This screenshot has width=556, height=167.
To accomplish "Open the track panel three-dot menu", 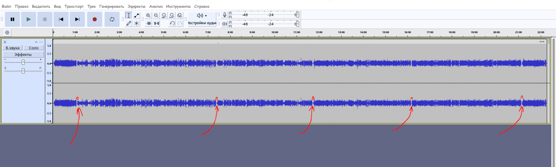I will tap(41, 42).
